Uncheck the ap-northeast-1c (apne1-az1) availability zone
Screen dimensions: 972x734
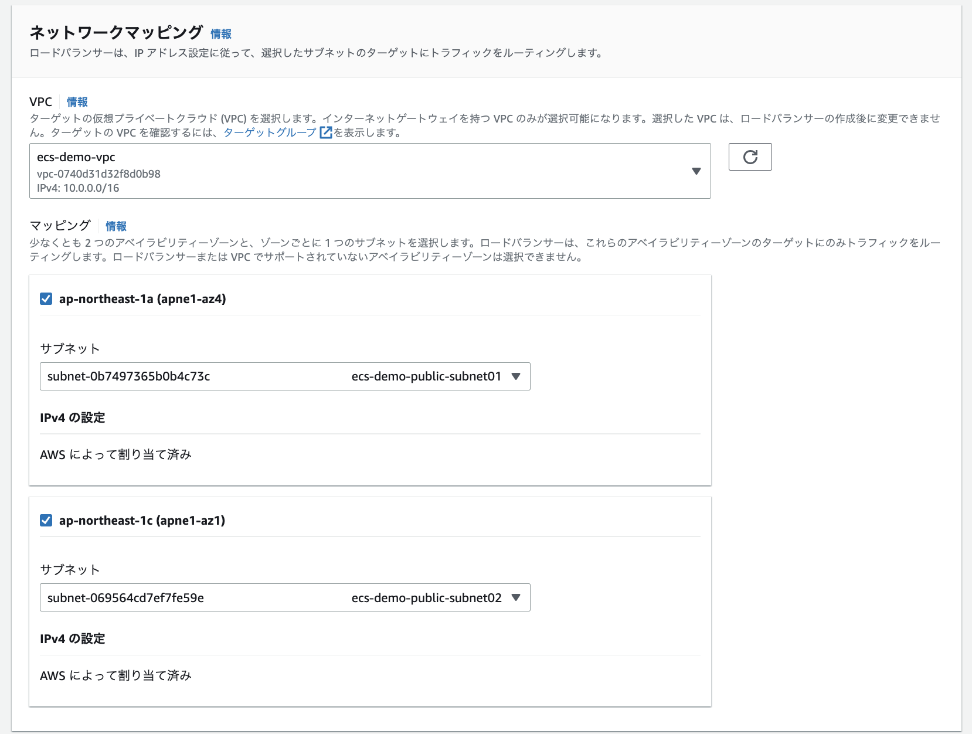[46, 520]
